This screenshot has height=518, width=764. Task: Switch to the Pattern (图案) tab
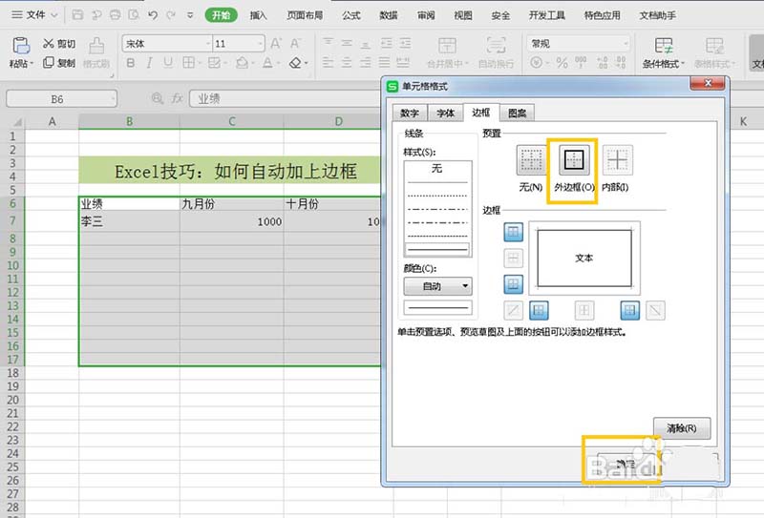tap(517, 113)
